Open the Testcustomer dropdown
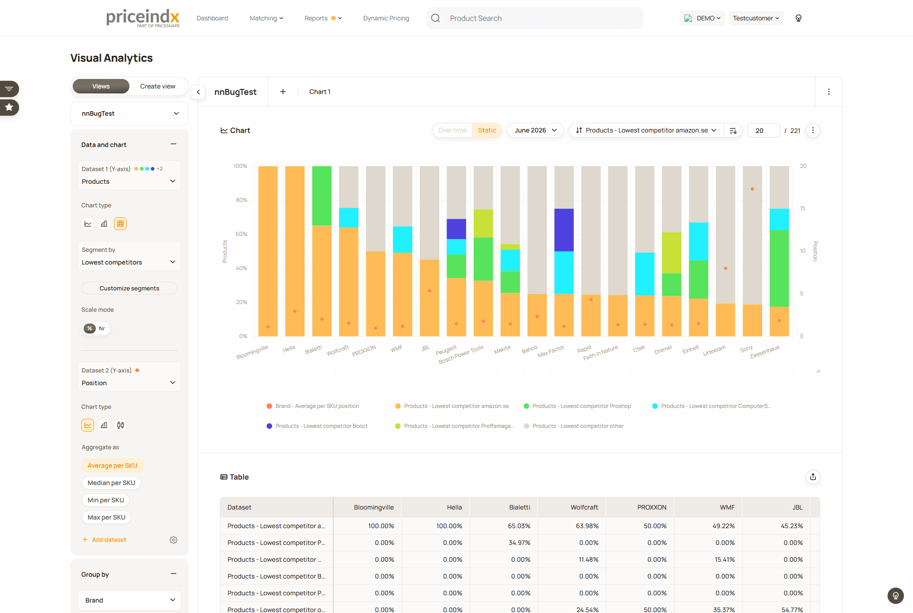913x613 pixels. tap(756, 18)
